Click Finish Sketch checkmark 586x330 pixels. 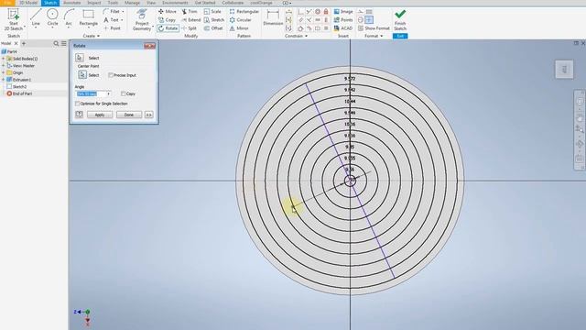coord(400,20)
